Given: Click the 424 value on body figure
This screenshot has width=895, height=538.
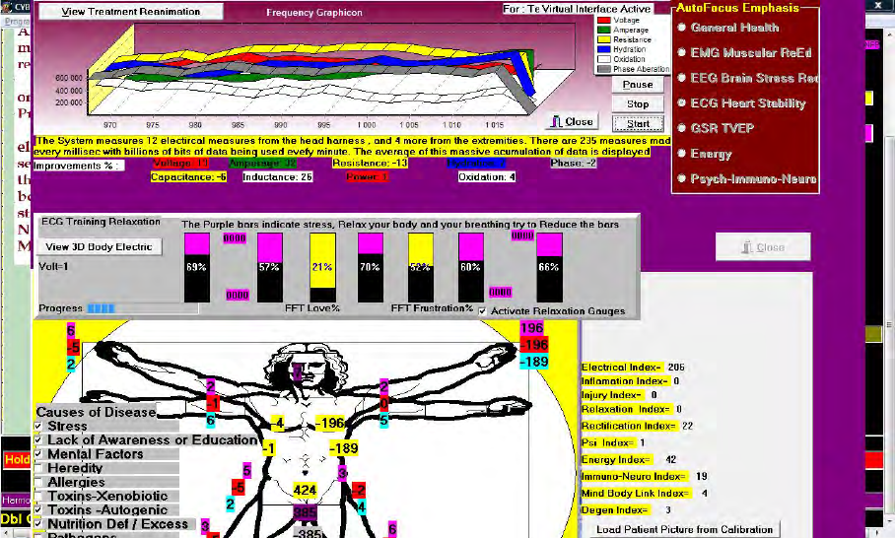Looking at the screenshot, I should (x=305, y=491).
